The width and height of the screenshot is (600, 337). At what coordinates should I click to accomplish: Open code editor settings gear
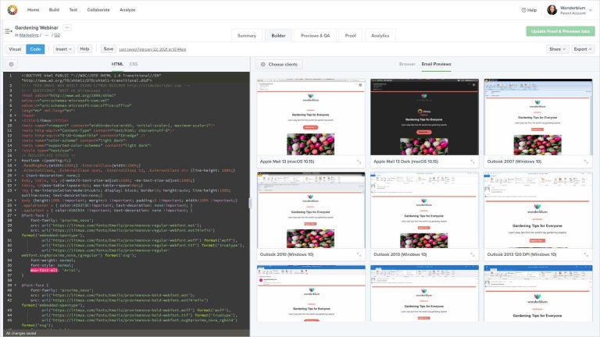(x=11, y=64)
